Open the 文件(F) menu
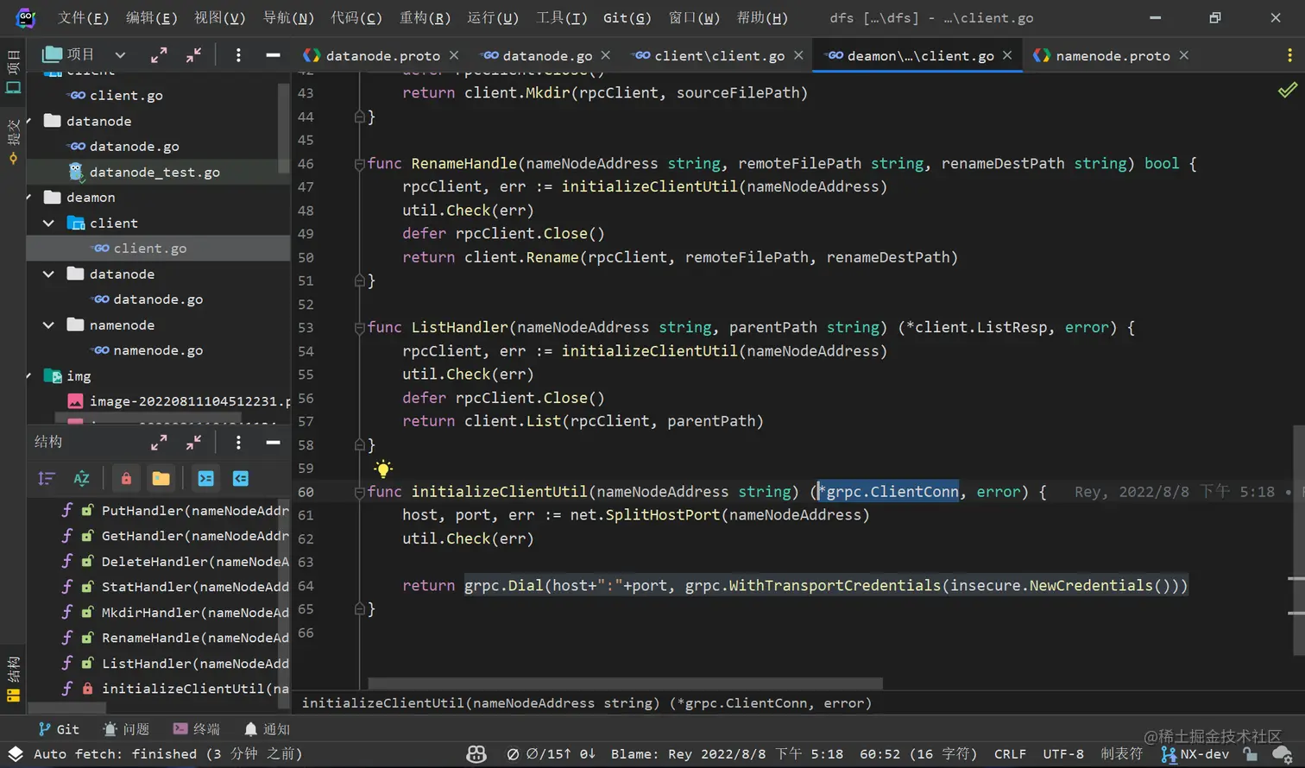Image resolution: width=1305 pixels, height=768 pixels. pos(83,17)
